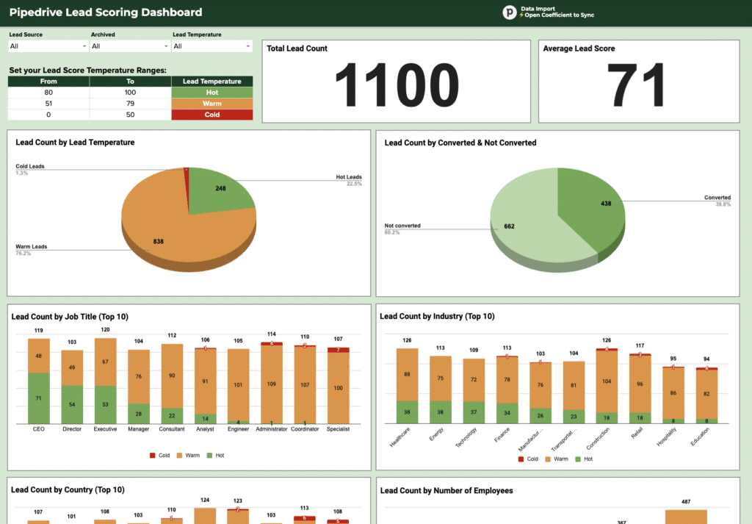
Task: Click the 'Pipedrive Lead Scoring Dashboard' heading
Action: coord(106,12)
